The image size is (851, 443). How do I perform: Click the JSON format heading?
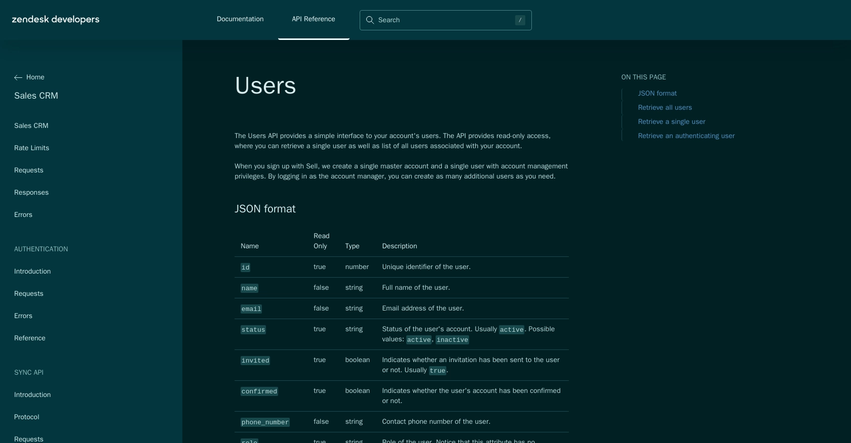[265, 209]
